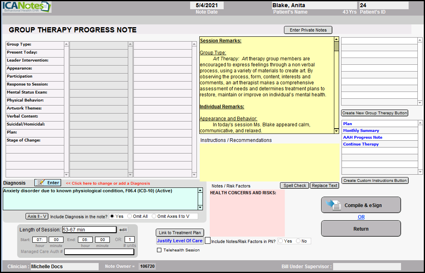Select the Omit All radio option
Screen dimensions: 425x273
tap(130, 216)
